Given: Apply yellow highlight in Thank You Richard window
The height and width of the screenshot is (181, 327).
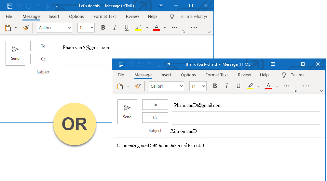Looking at the screenshot, I should [x=250, y=86].
